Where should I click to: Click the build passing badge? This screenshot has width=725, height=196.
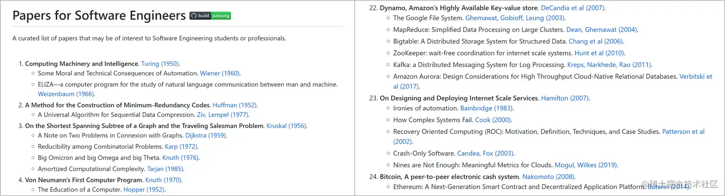coord(210,16)
